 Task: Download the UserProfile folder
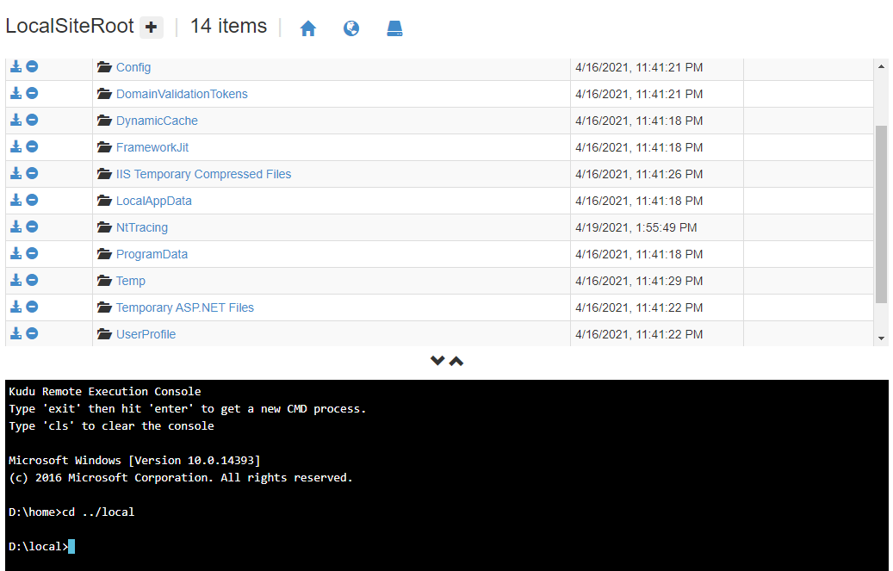pyautogui.click(x=16, y=333)
